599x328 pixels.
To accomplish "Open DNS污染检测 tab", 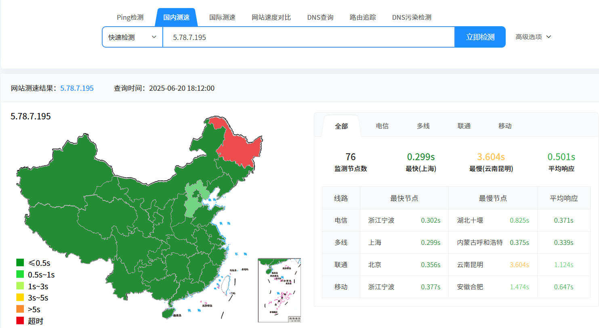I will 412,17.
